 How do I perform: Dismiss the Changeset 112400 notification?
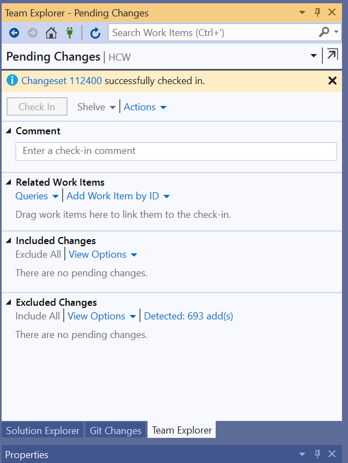(x=332, y=80)
